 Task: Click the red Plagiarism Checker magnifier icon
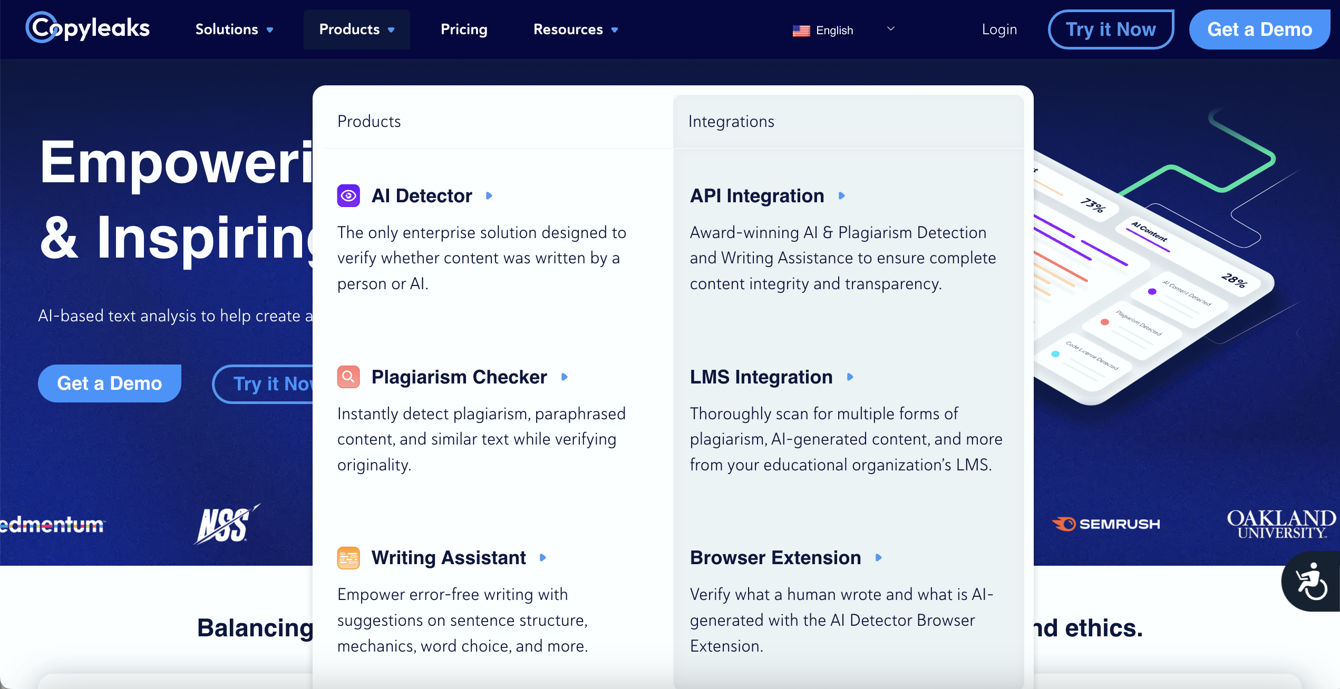[348, 377]
